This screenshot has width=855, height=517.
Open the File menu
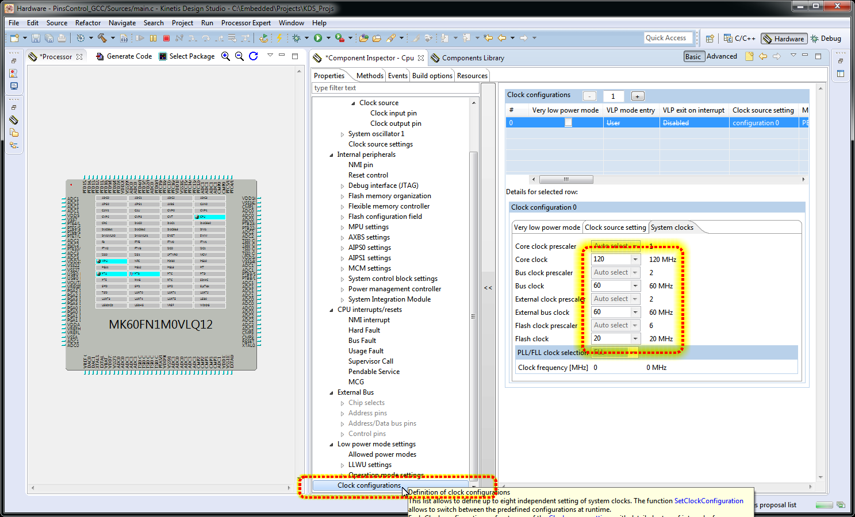click(14, 23)
